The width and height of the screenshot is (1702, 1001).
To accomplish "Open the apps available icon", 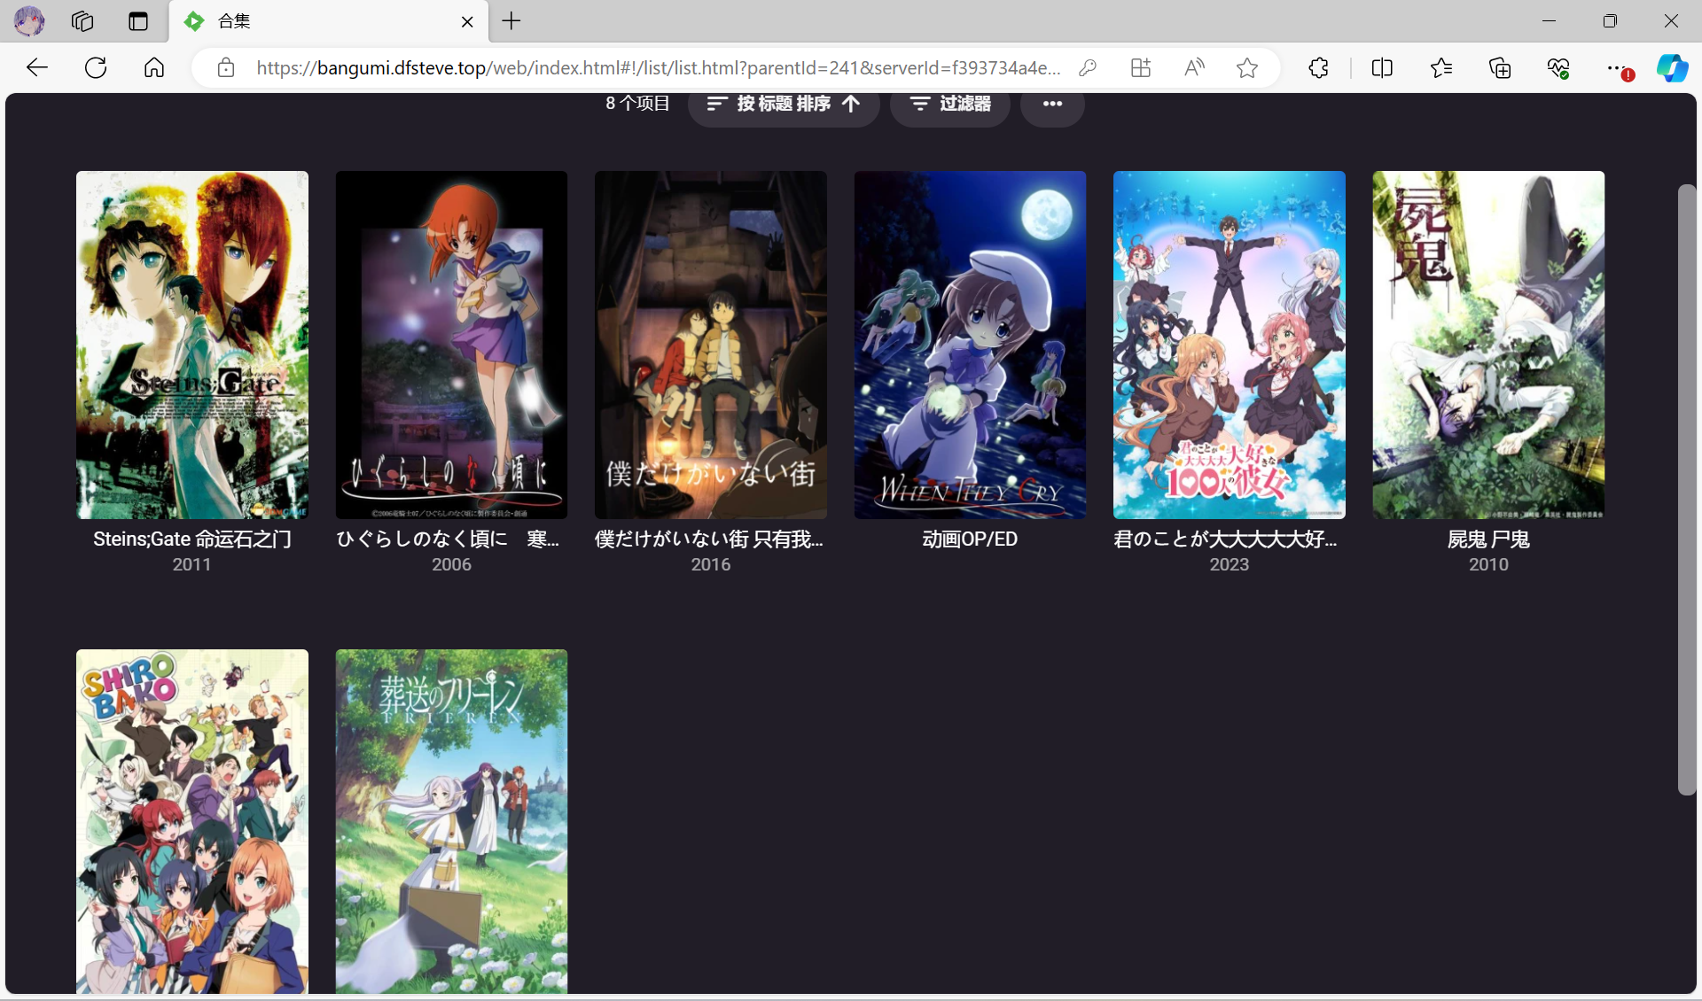I will click(x=1141, y=68).
